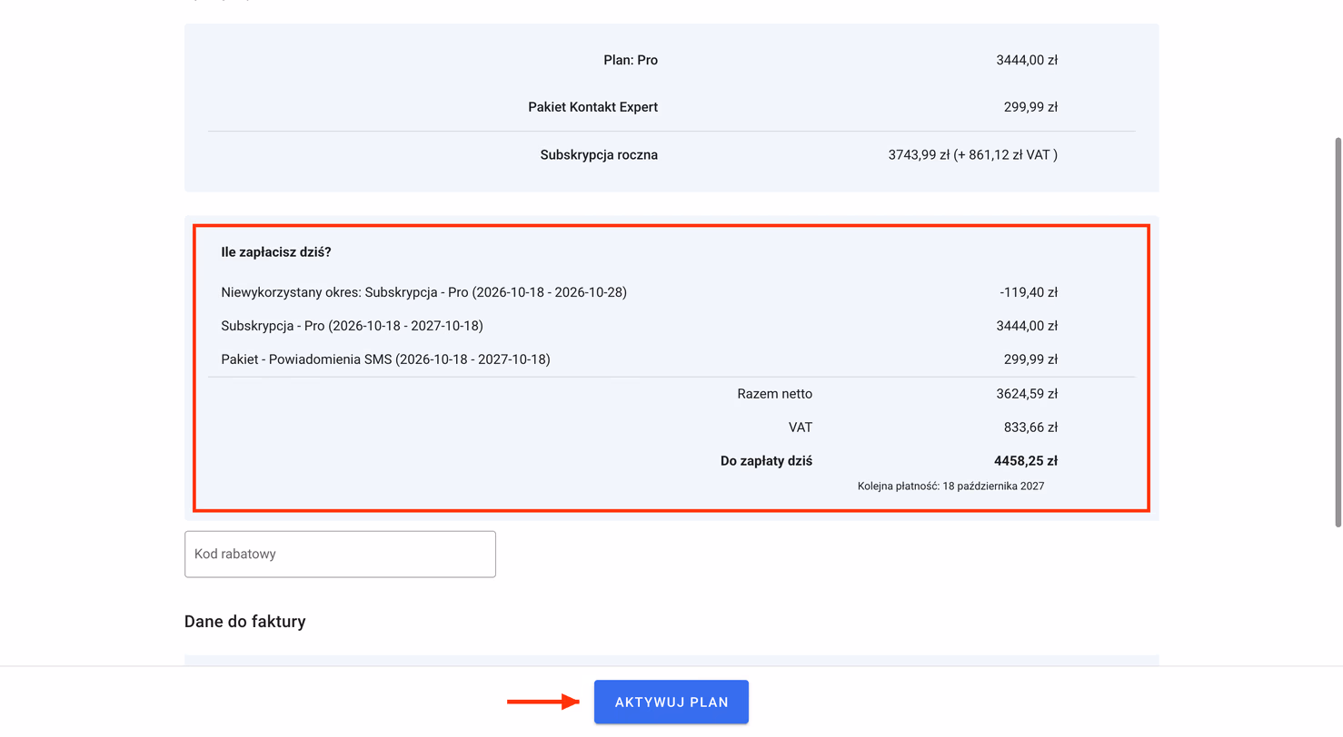Select the 'Razem netto' label
This screenshot has height=737, width=1343.
[775, 394]
